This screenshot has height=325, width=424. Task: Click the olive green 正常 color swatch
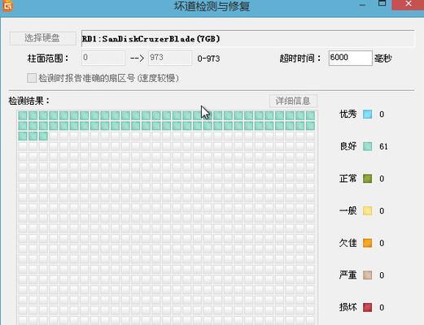tap(368, 179)
